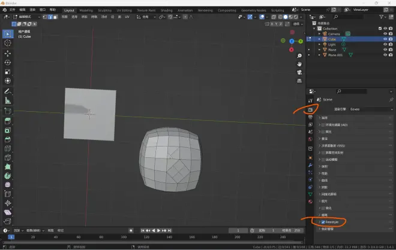This screenshot has width=396, height=250.
Task: Open the Modifiers wrench properties tab
Action: click(x=310, y=165)
